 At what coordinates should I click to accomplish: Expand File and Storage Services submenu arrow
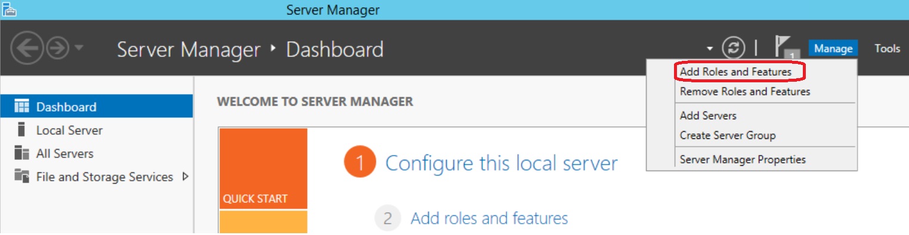185,177
